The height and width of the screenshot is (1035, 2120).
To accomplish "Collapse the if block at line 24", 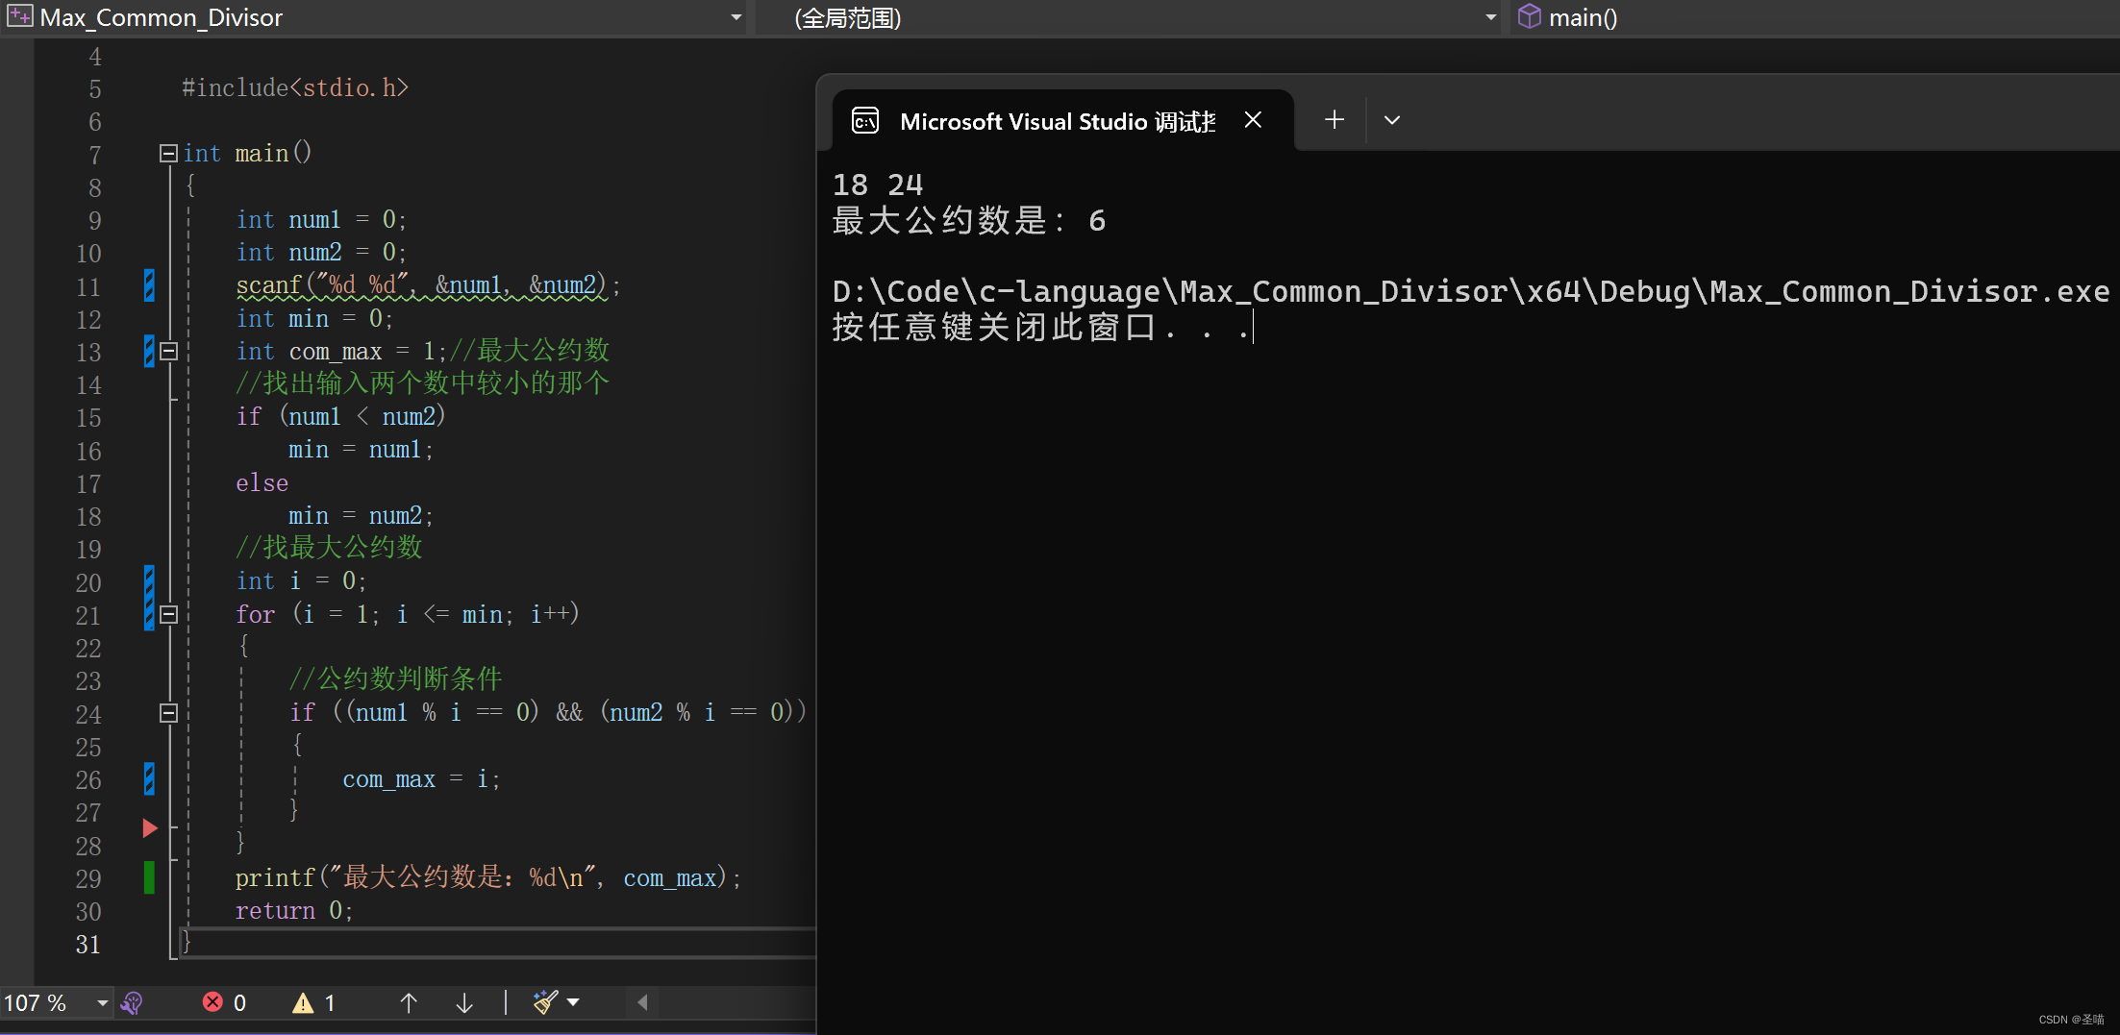I will coord(168,713).
